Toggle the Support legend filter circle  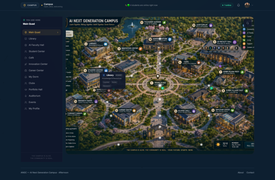[x=244, y=44]
